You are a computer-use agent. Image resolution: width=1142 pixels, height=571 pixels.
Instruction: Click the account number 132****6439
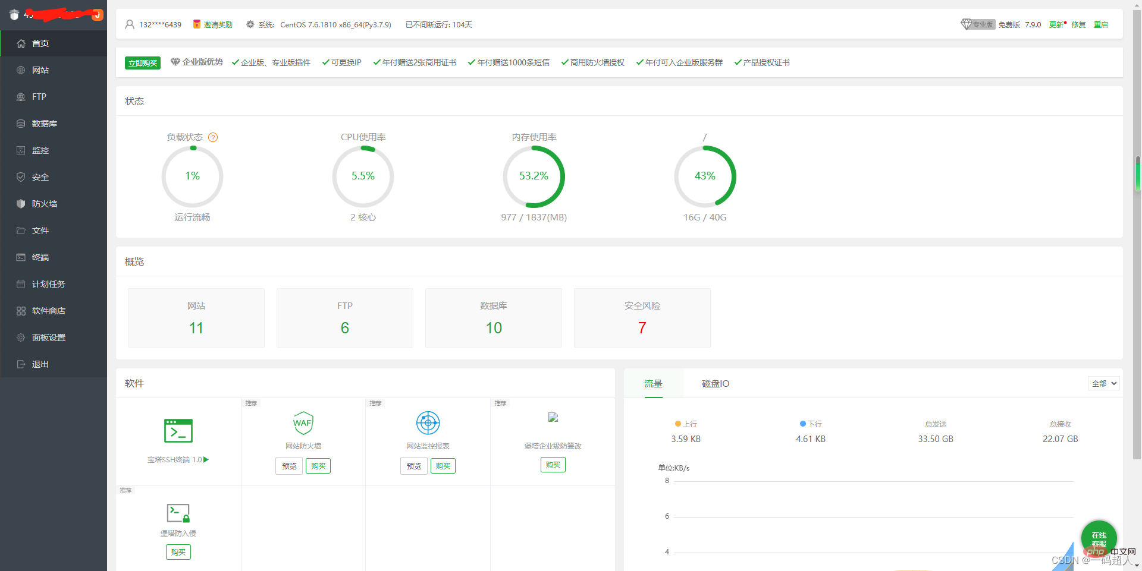point(161,24)
